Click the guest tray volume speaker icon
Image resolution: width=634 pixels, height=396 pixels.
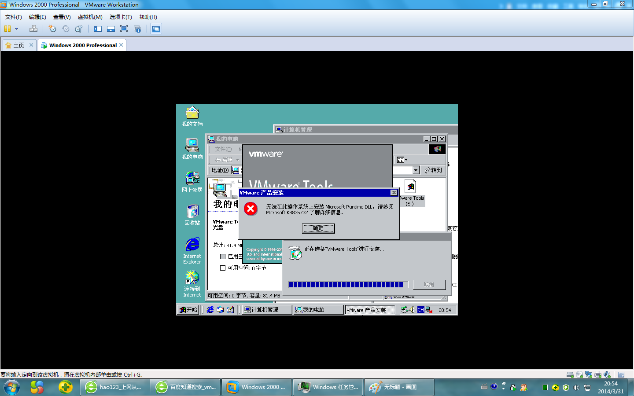(413, 310)
